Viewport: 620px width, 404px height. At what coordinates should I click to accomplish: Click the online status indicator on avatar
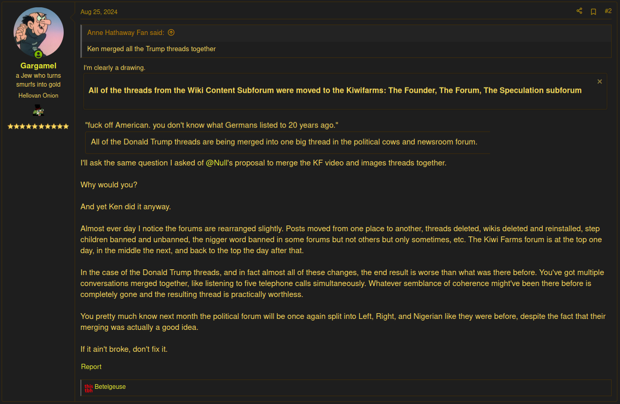point(38,54)
